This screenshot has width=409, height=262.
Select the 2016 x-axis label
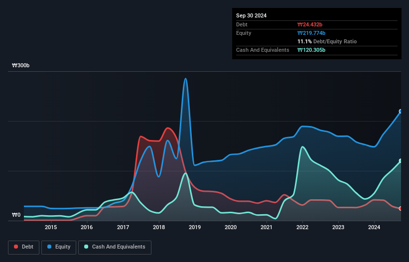coord(87,227)
